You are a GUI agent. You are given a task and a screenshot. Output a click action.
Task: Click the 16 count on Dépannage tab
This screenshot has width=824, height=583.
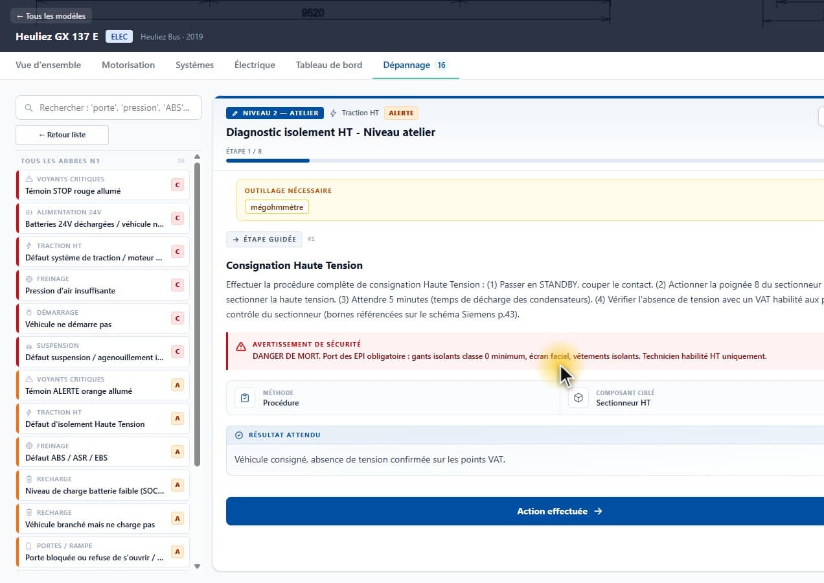click(441, 65)
